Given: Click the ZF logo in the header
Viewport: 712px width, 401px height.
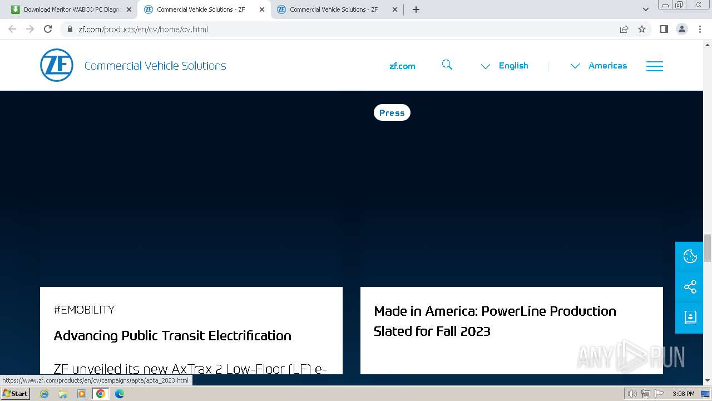Looking at the screenshot, I should tap(57, 65).
